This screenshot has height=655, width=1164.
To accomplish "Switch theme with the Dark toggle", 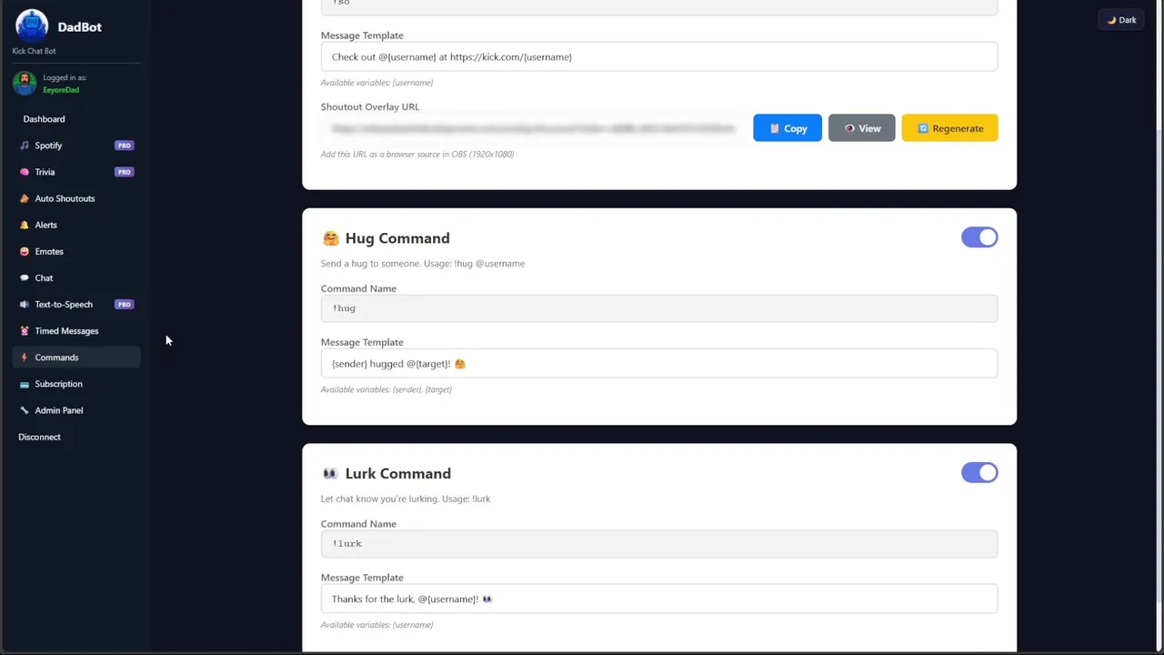I will [1121, 20].
